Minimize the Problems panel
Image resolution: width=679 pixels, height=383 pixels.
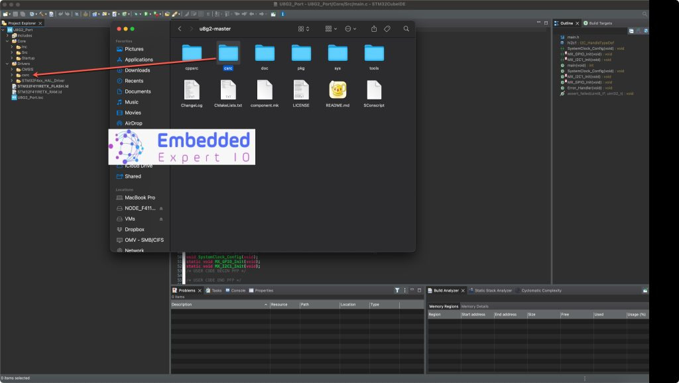tap(412, 290)
